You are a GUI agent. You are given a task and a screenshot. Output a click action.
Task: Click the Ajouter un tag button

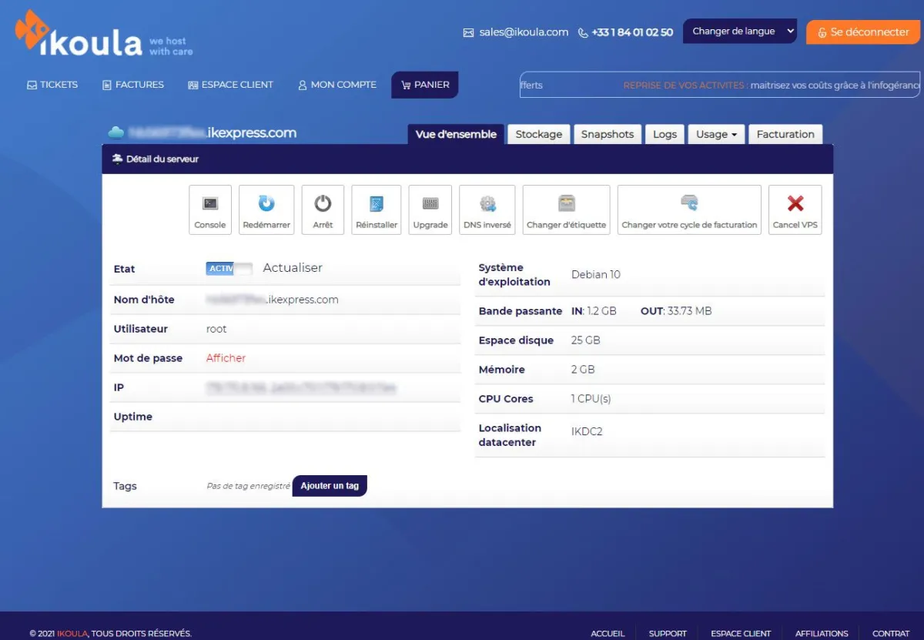(330, 486)
